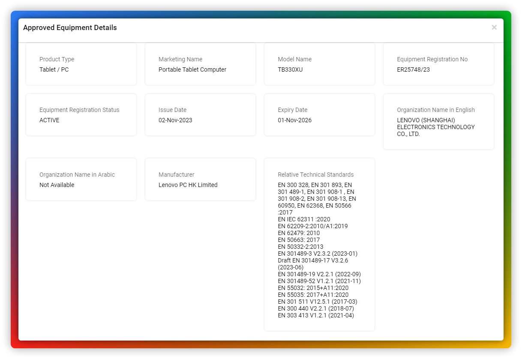
Task: Click the 'Model Name' label
Action: [295, 59]
